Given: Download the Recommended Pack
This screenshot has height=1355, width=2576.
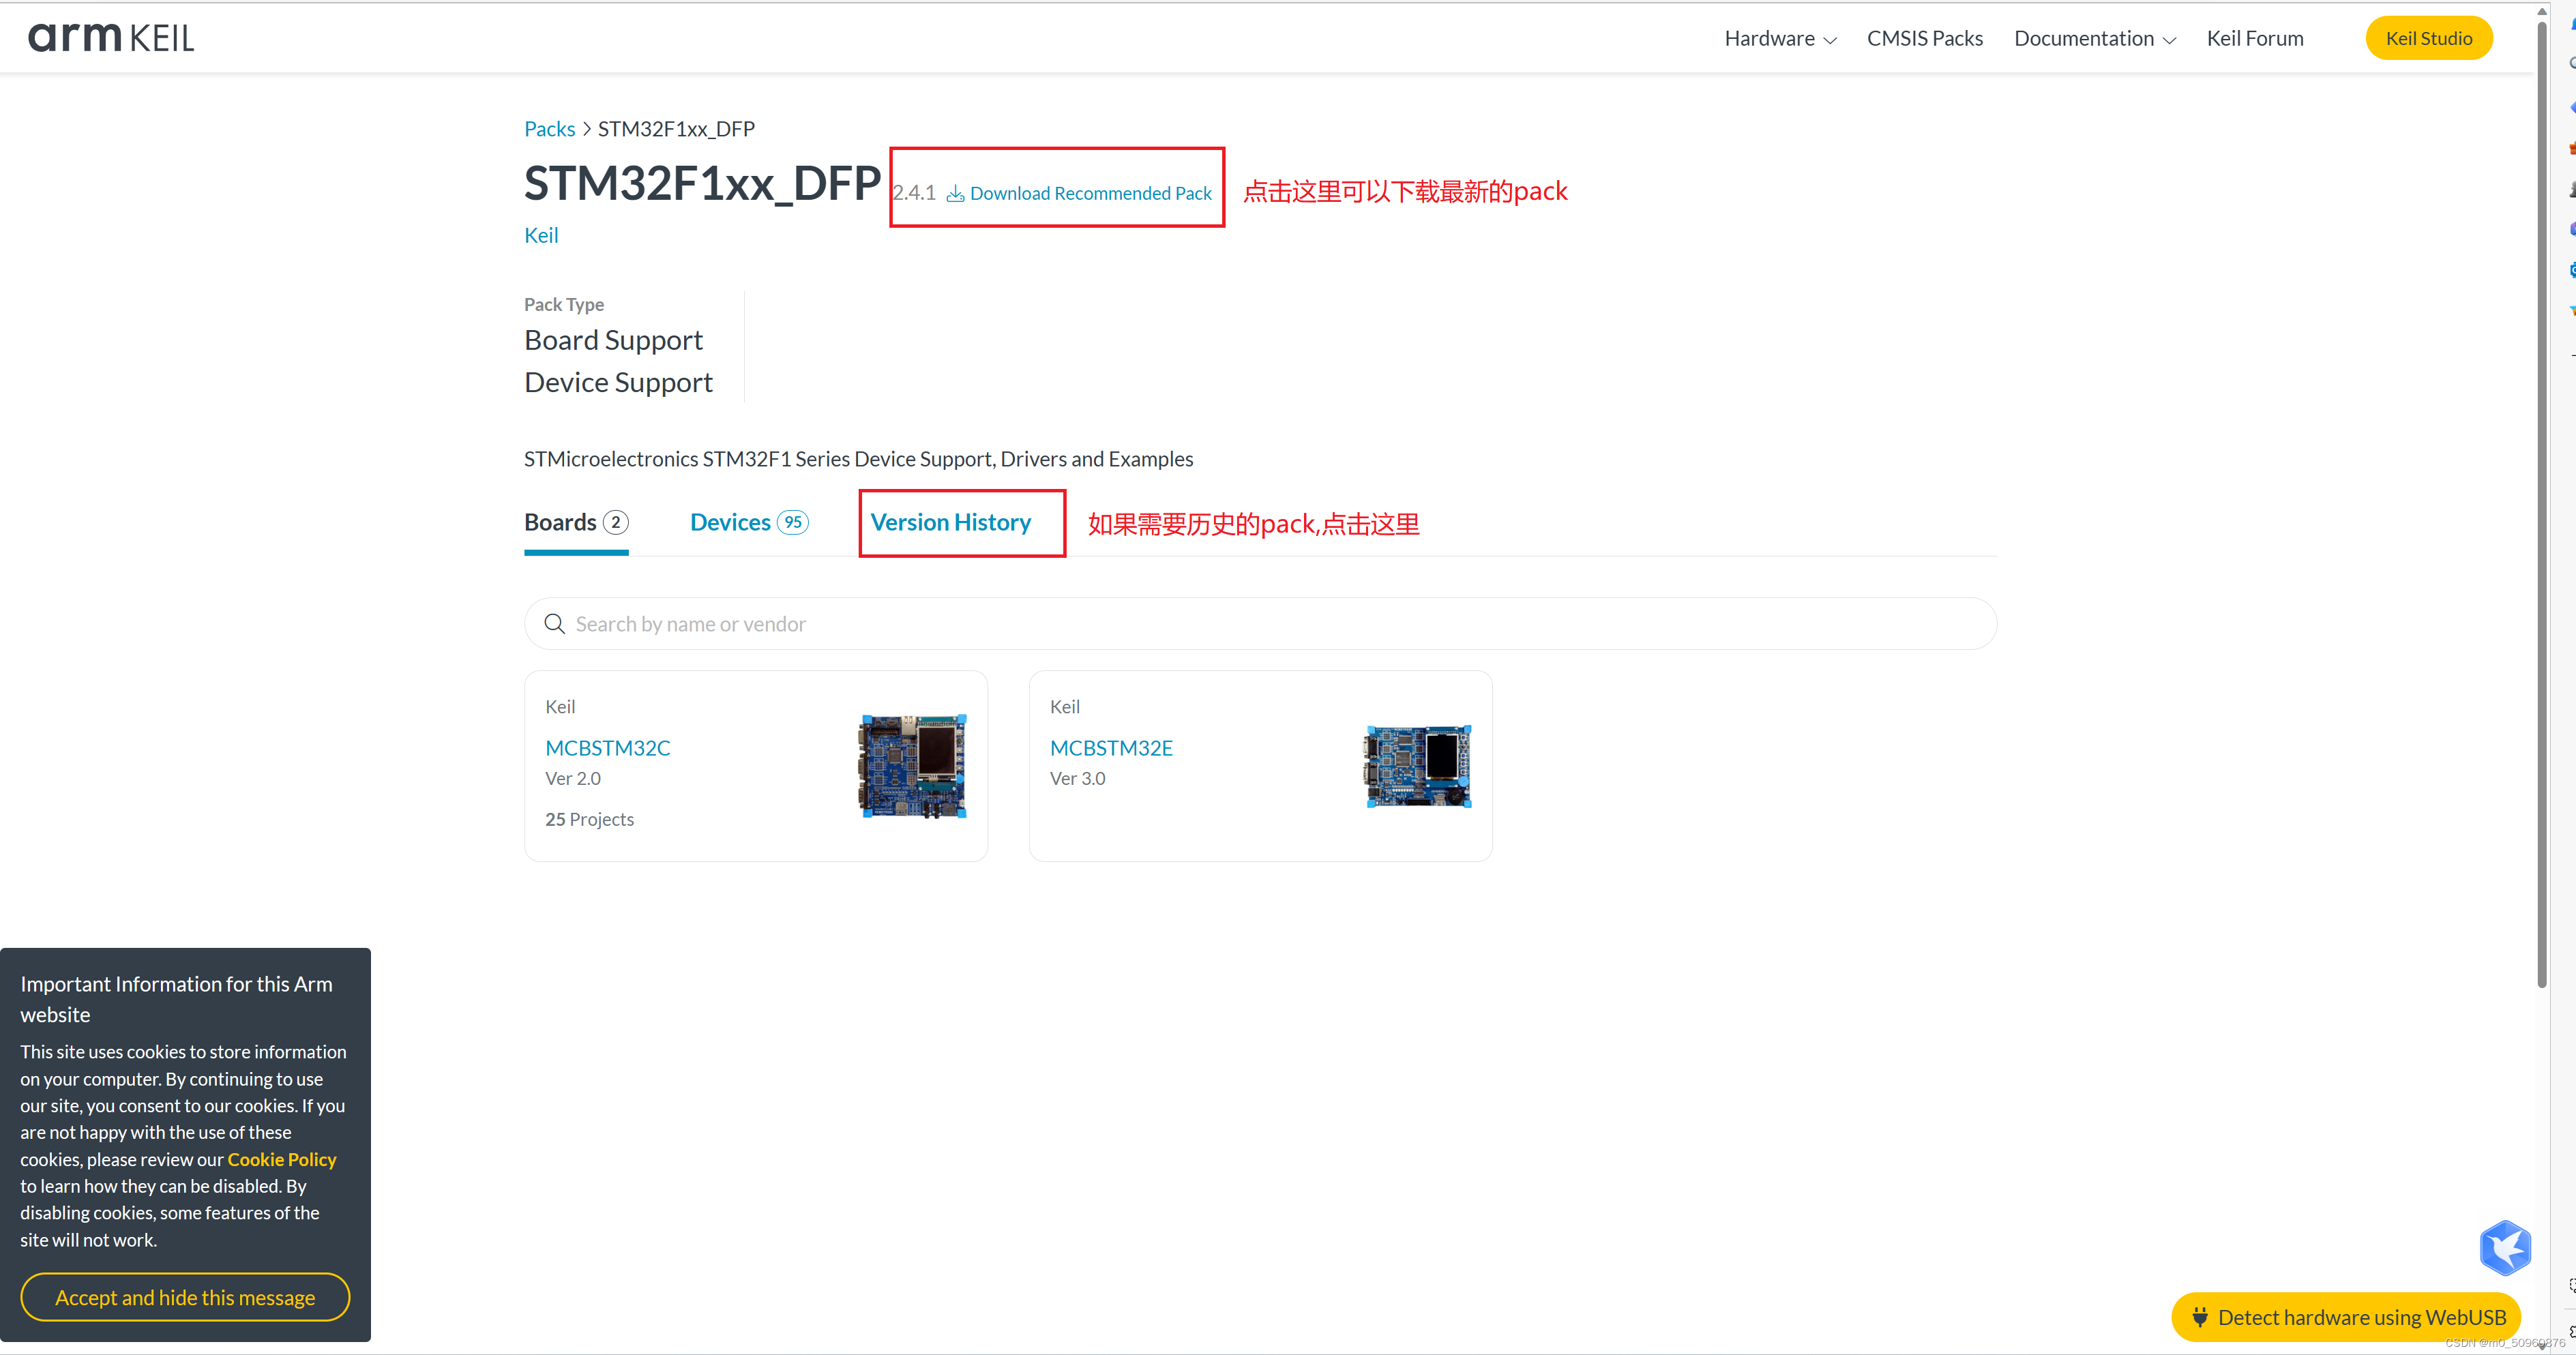Looking at the screenshot, I should [1079, 193].
